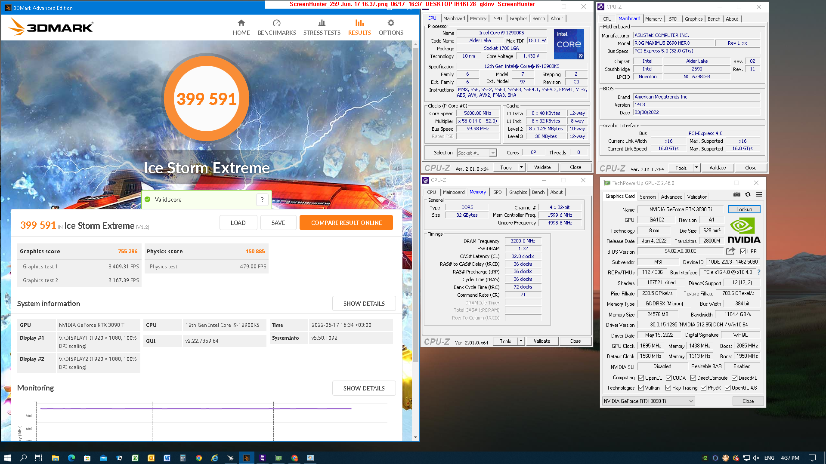The height and width of the screenshot is (464, 826).
Task: Take GPU-Z screenshot with camera icon
Action: coord(737,195)
